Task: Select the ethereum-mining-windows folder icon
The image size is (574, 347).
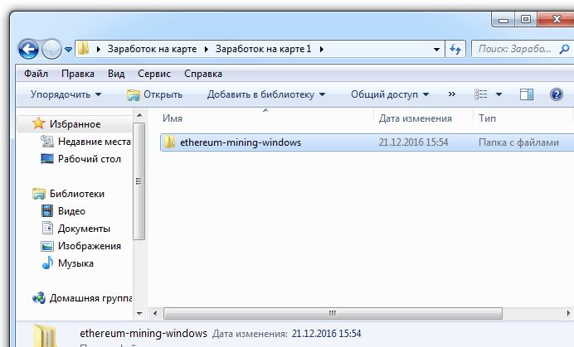Action: (x=169, y=142)
